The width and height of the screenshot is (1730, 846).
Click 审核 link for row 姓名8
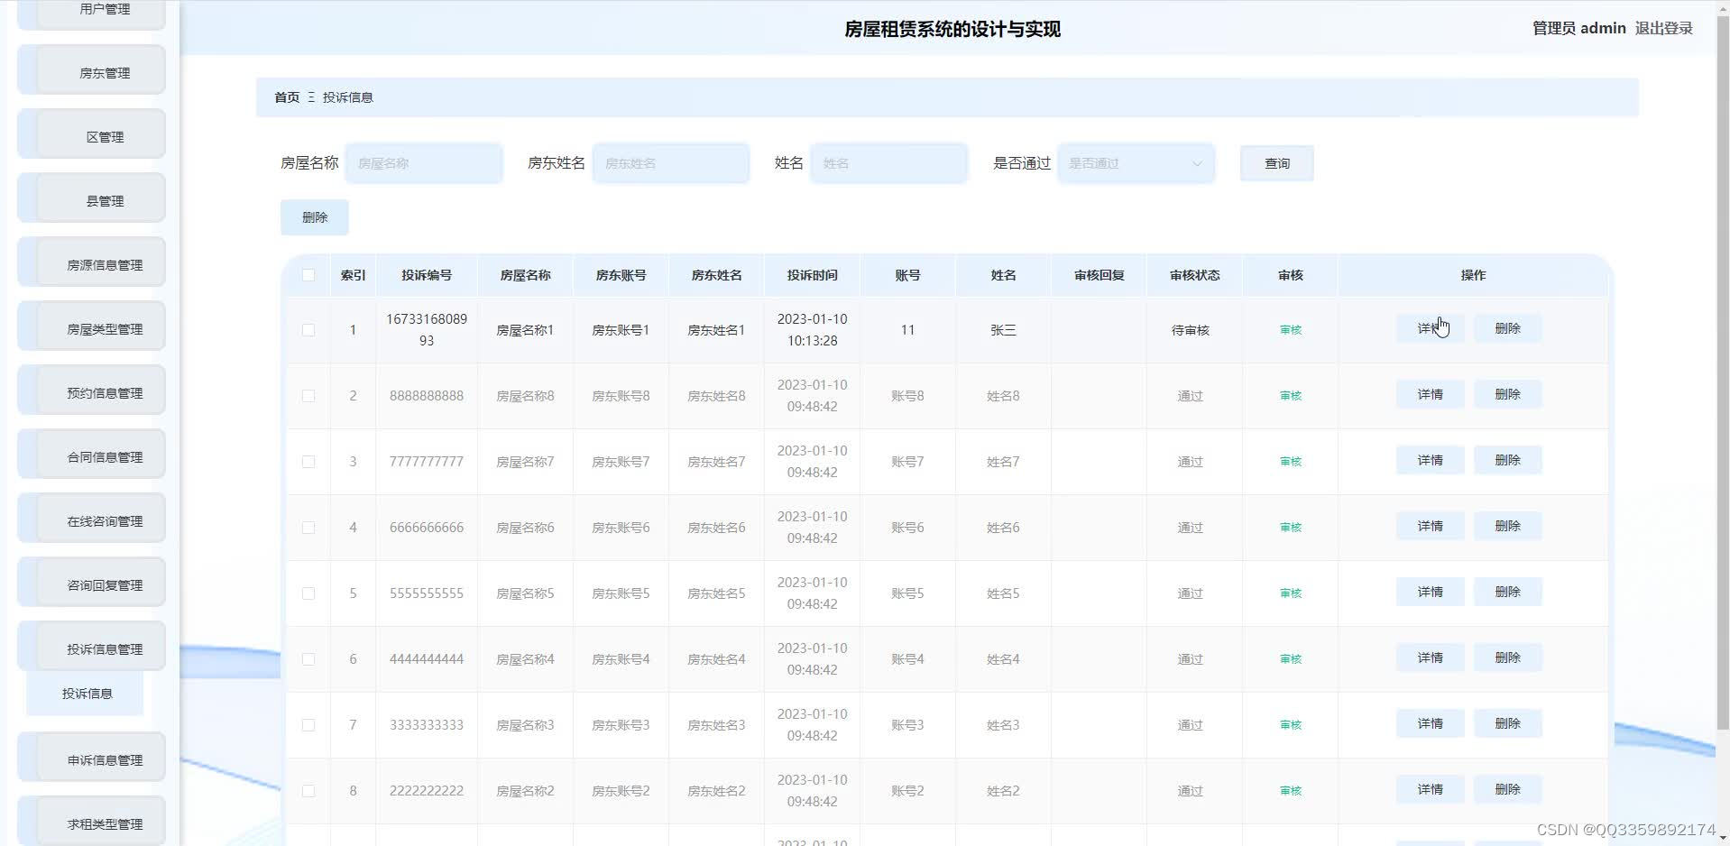coord(1291,396)
